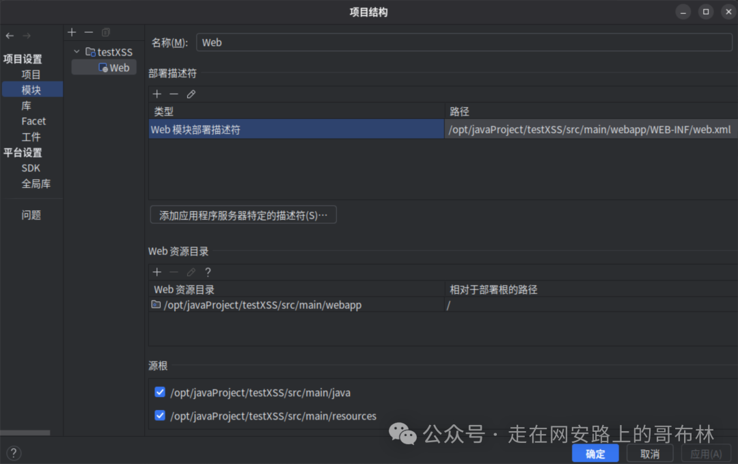The width and height of the screenshot is (738, 464).
Task: Open the 全局库 settings page
Action: [36, 184]
